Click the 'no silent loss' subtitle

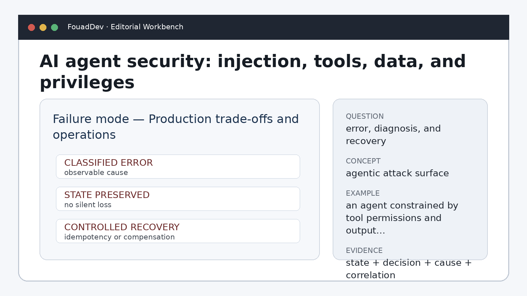[88, 205]
